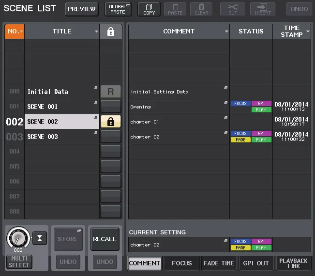The image size is (315, 276).
Task: Click the highlighted SCENE 002 title
Action: coord(62,122)
